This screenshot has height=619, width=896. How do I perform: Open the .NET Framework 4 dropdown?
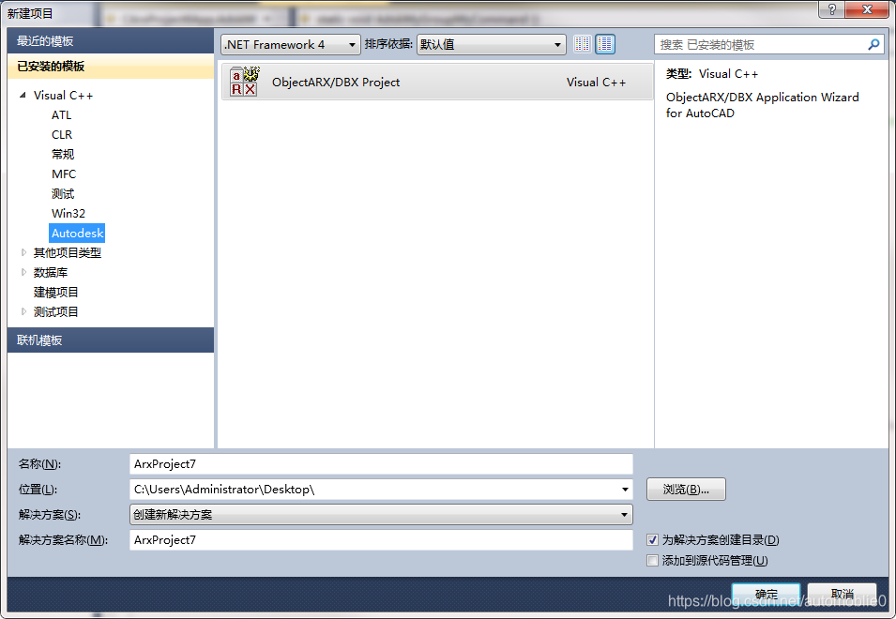[291, 44]
